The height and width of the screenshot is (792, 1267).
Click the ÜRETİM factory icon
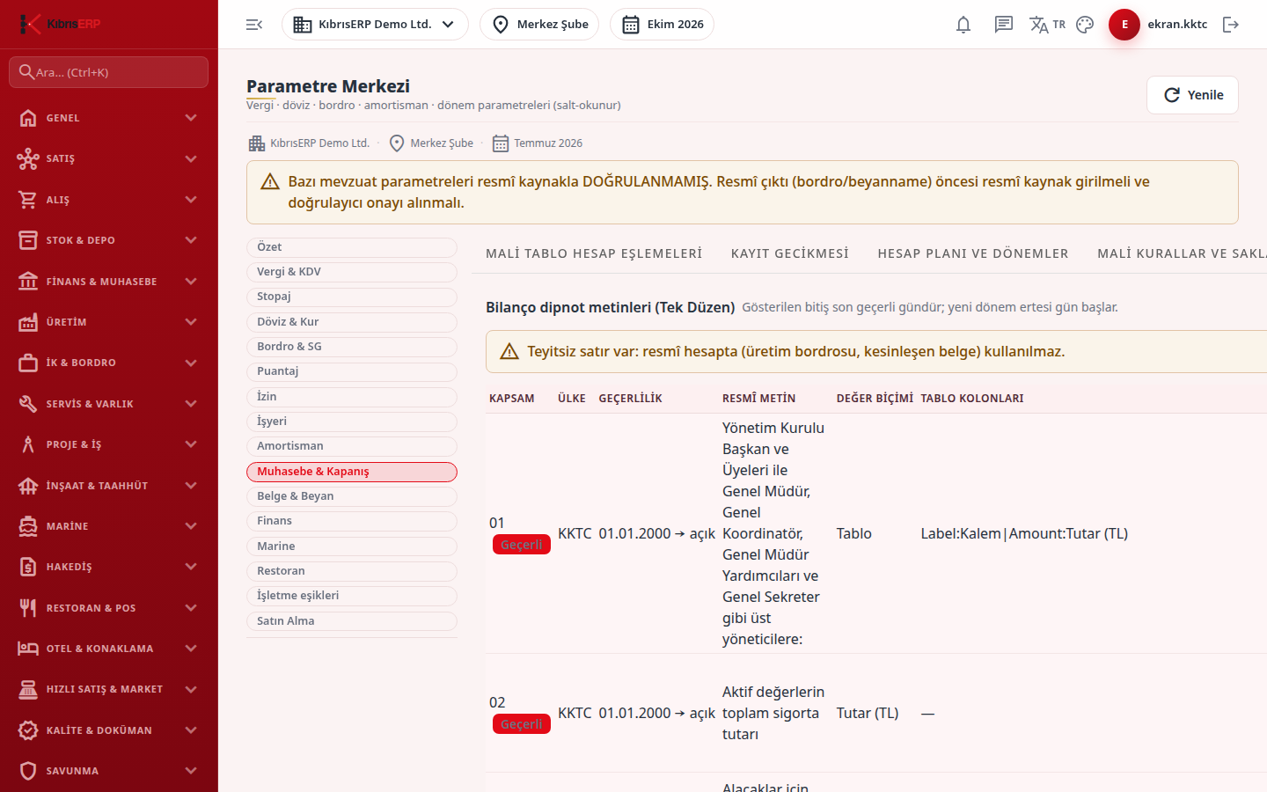click(x=28, y=322)
